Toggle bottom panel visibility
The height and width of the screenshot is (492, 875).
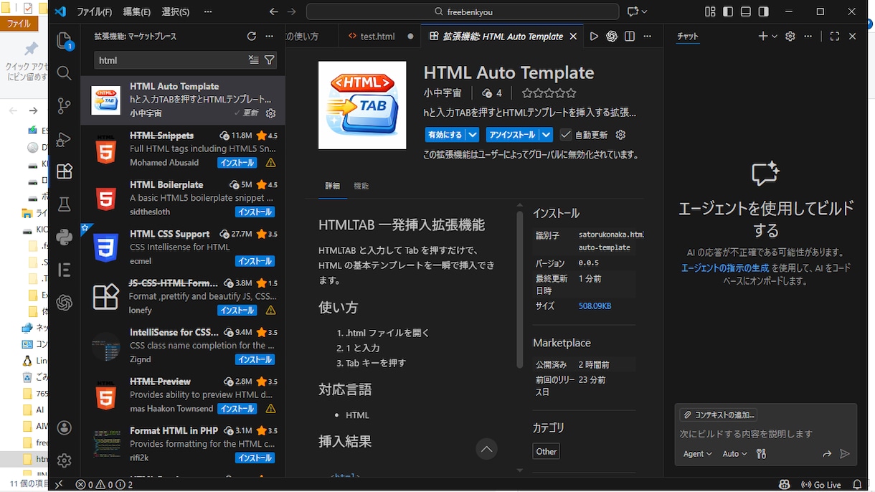click(746, 12)
